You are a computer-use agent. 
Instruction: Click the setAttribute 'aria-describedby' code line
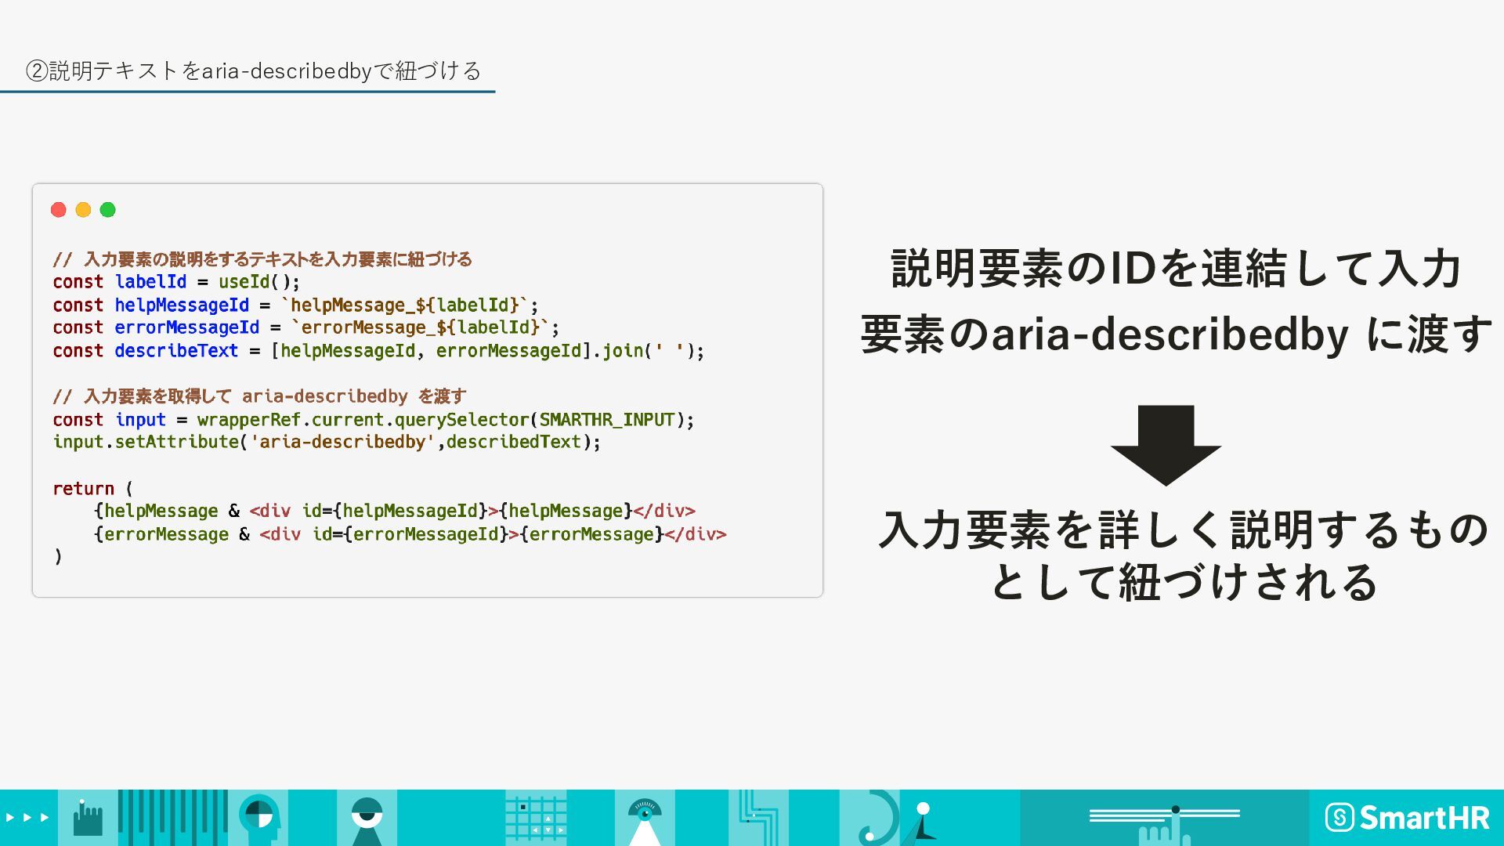[327, 442]
